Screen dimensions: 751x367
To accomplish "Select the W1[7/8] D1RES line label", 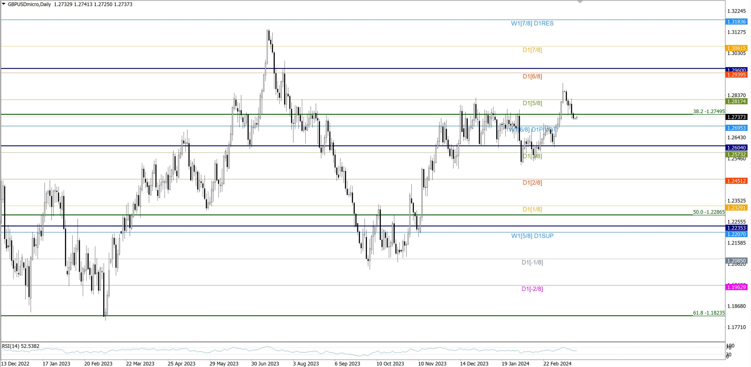I will tap(532, 23).
